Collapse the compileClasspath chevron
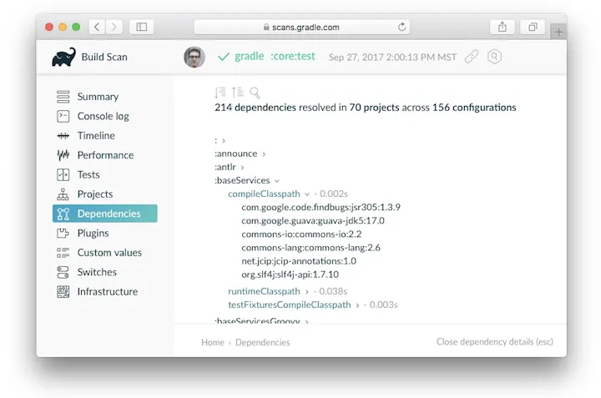Viewport: 601px width, 398px height. coord(307,194)
